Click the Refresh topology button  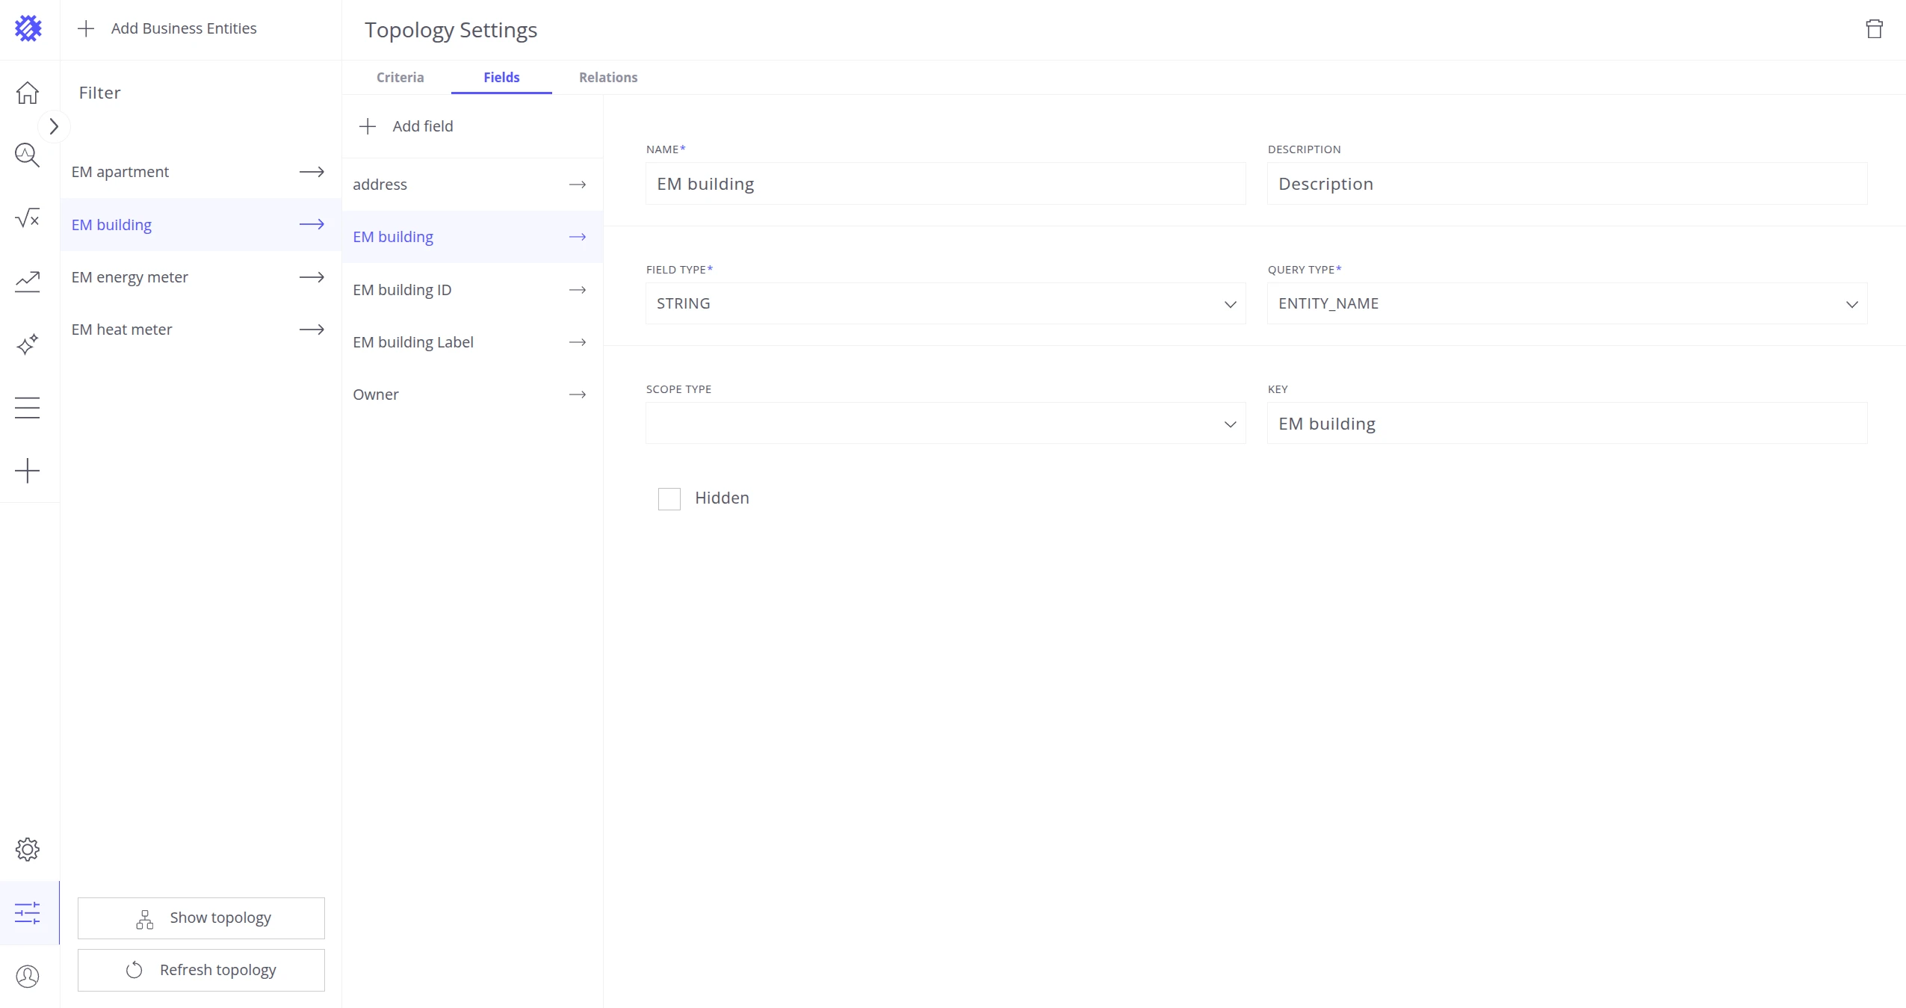pos(201,970)
